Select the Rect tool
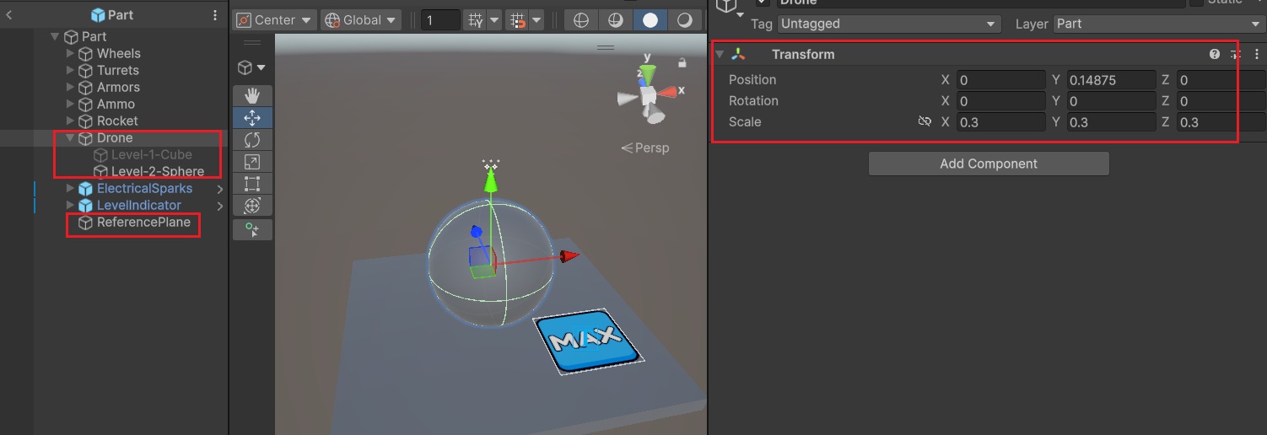The height and width of the screenshot is (435, 1267). pos(252,184)
